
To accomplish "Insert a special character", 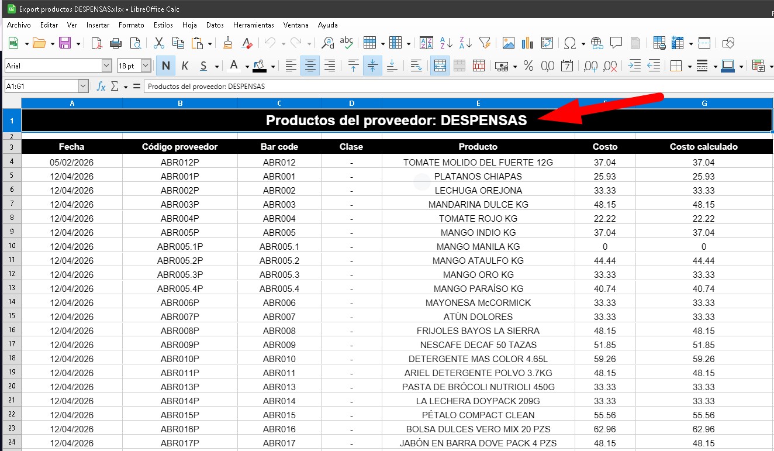I will 570,43.
